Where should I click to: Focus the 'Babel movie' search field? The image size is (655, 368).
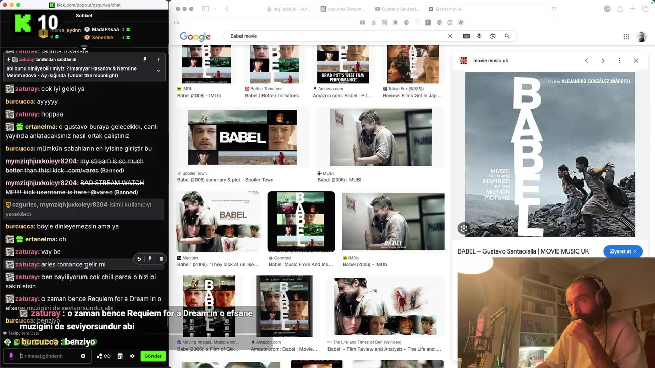point(335,36)
